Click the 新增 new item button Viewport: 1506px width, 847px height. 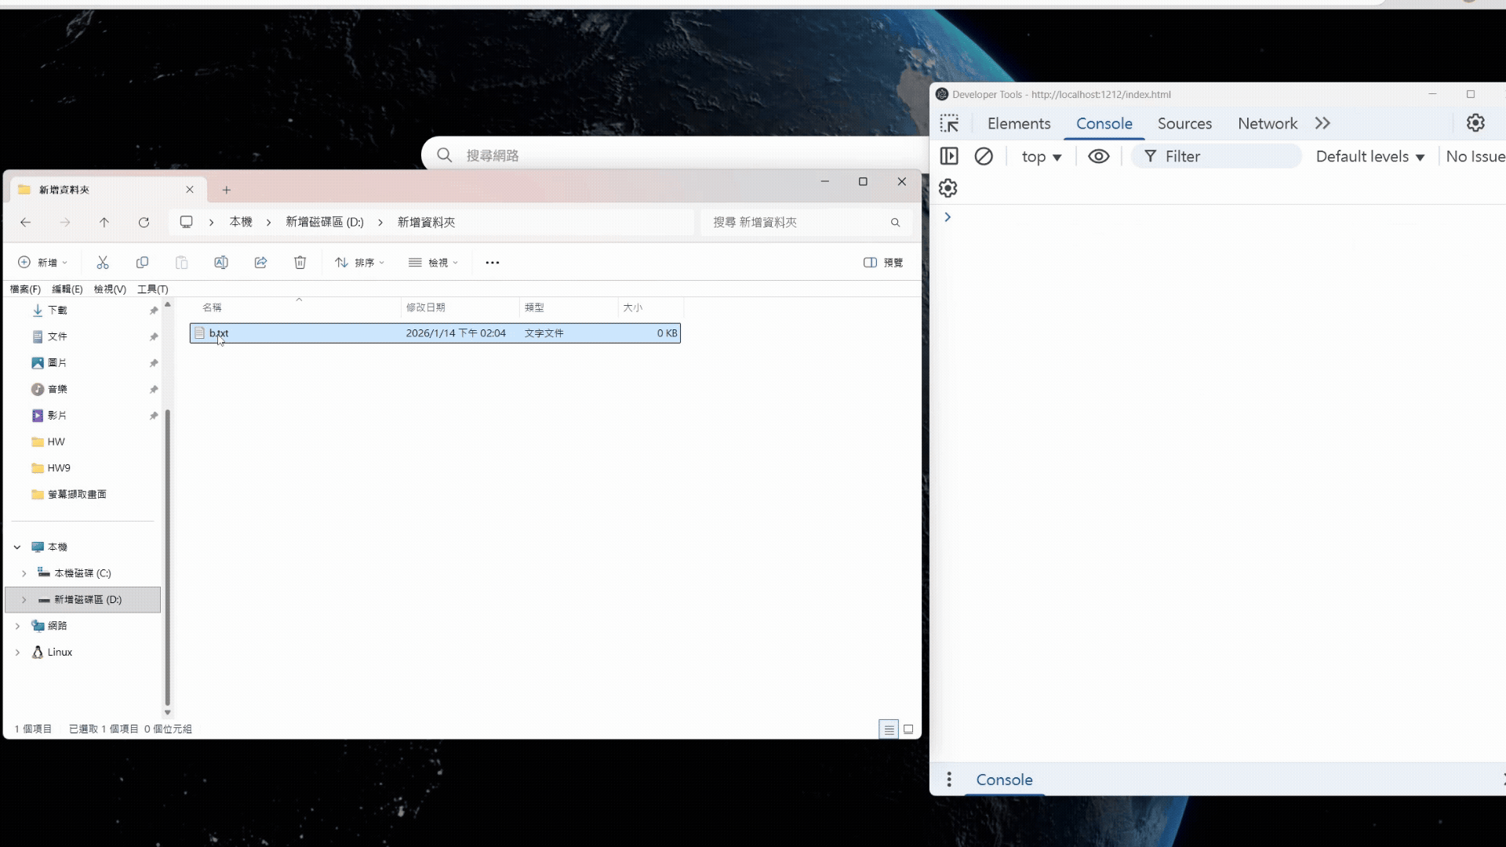click(x=43, y=263)
